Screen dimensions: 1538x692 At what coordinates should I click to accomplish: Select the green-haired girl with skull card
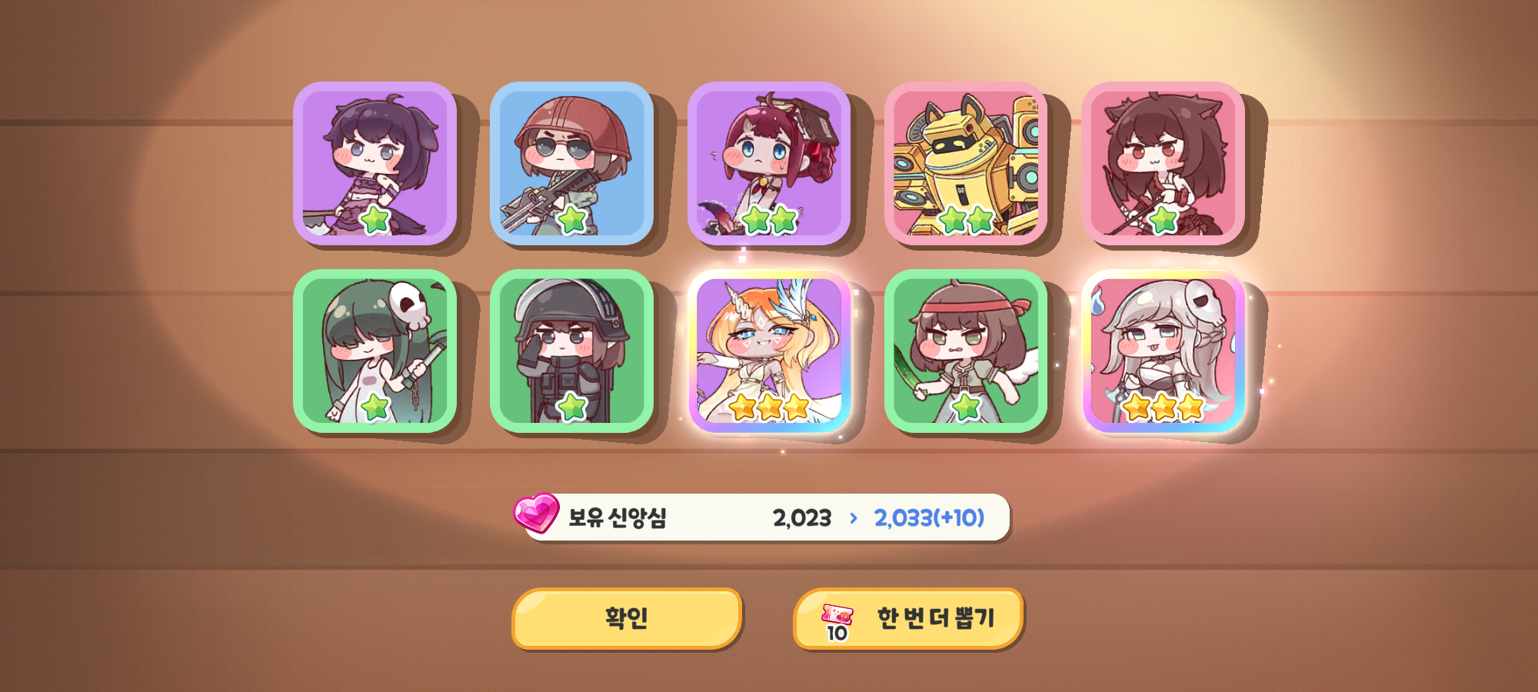(x=375, y=351)
